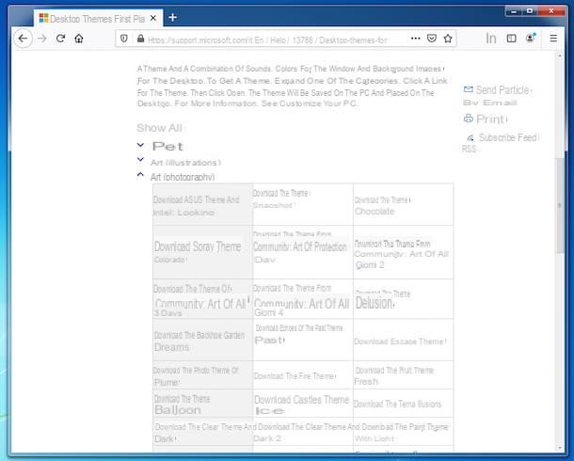Open Download the Theme Snapshot link
Viewport: 574px width, 461px height.
[x=281, y=199]
